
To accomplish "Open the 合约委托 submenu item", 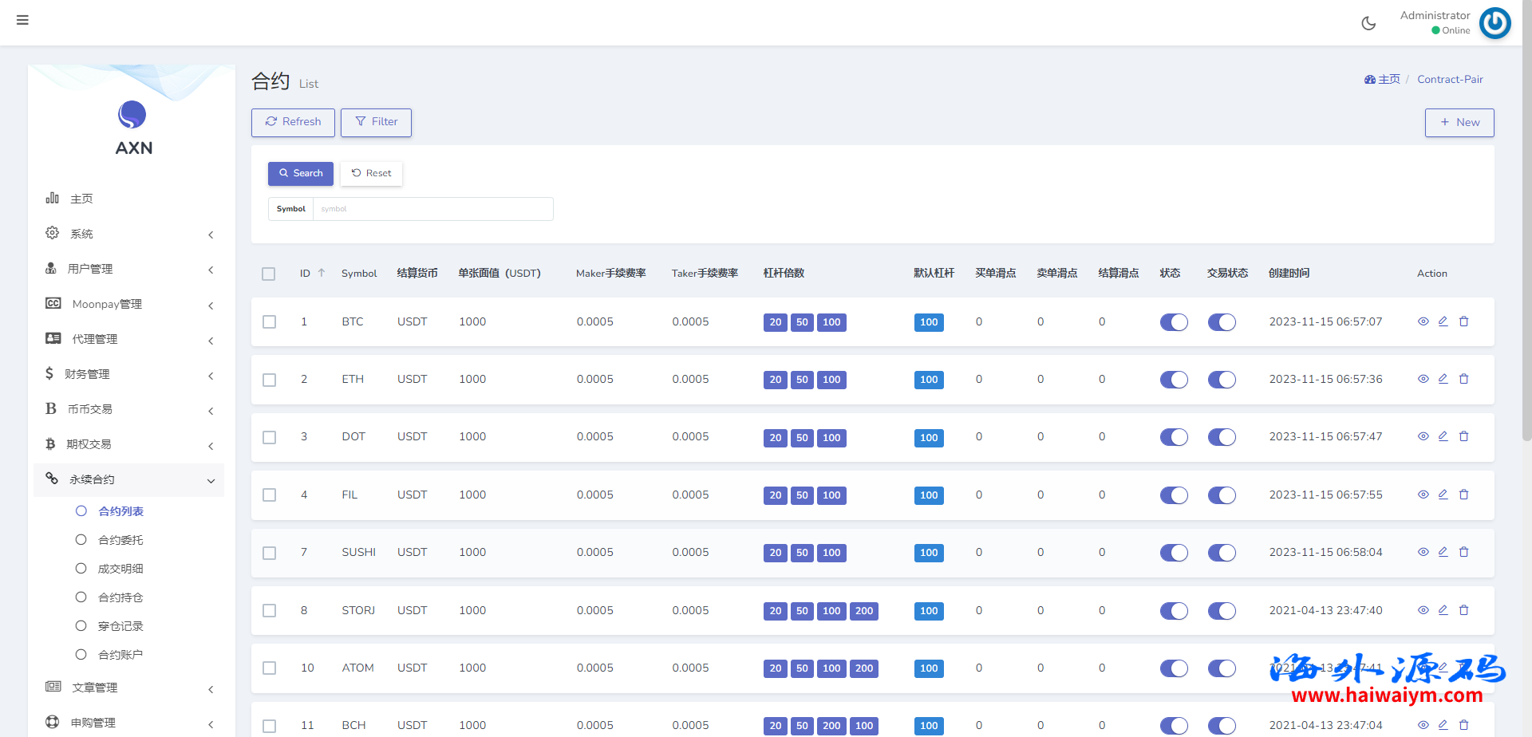I will pos(120,540).
